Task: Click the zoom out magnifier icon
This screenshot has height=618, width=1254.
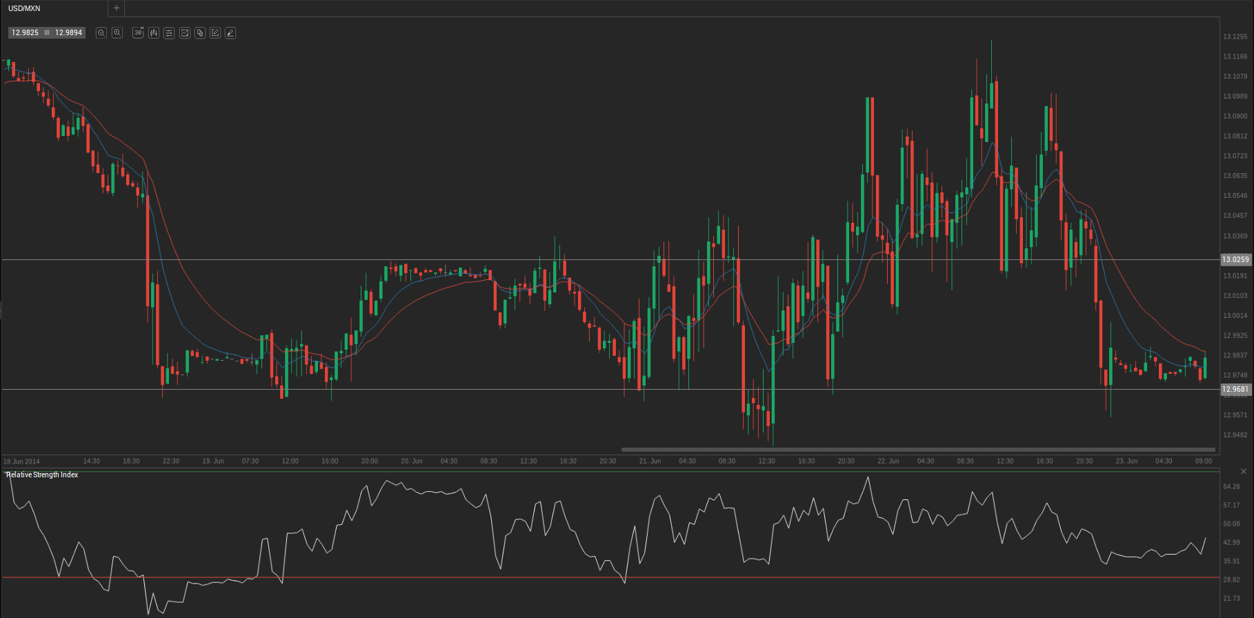Action: (x=101, y=33)
